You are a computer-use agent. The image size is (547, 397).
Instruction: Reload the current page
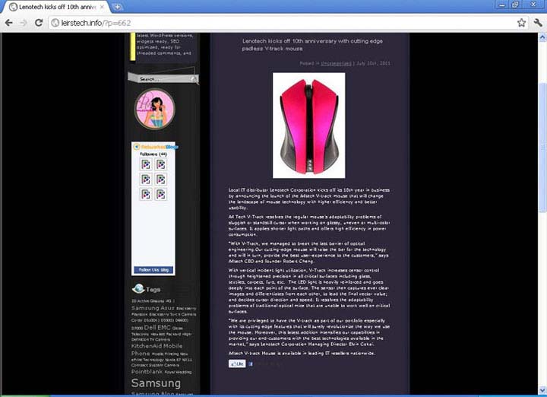(38, 23)
